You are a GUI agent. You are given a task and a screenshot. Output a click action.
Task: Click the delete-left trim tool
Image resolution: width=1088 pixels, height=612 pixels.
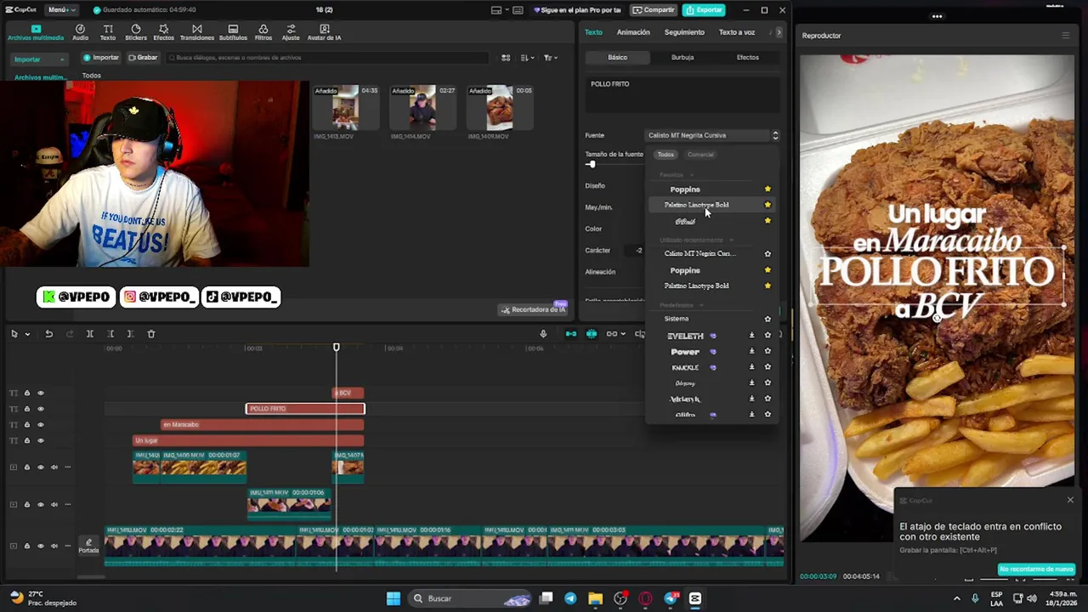110,334
